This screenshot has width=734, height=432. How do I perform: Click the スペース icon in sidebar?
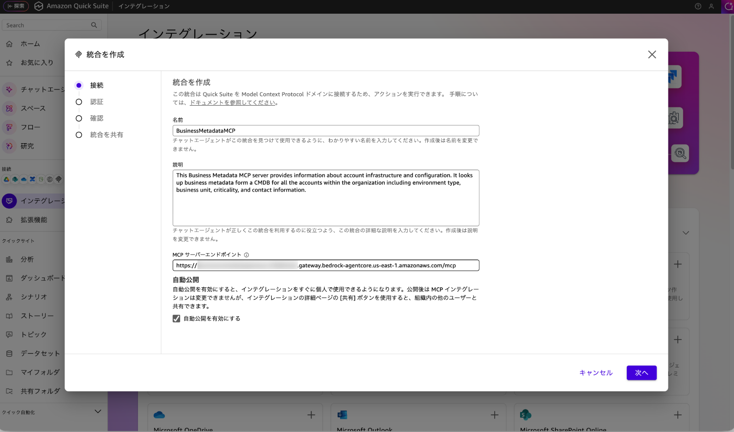tap(9, 108)
